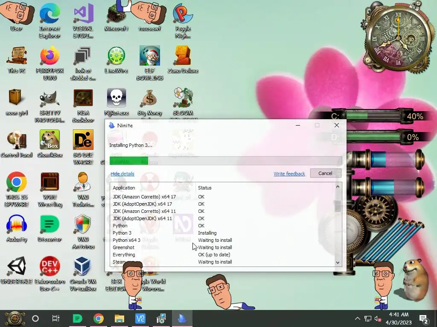Select the NSA Backdoor desktop icon
This screenshot has width=437, height=327.
83,106
